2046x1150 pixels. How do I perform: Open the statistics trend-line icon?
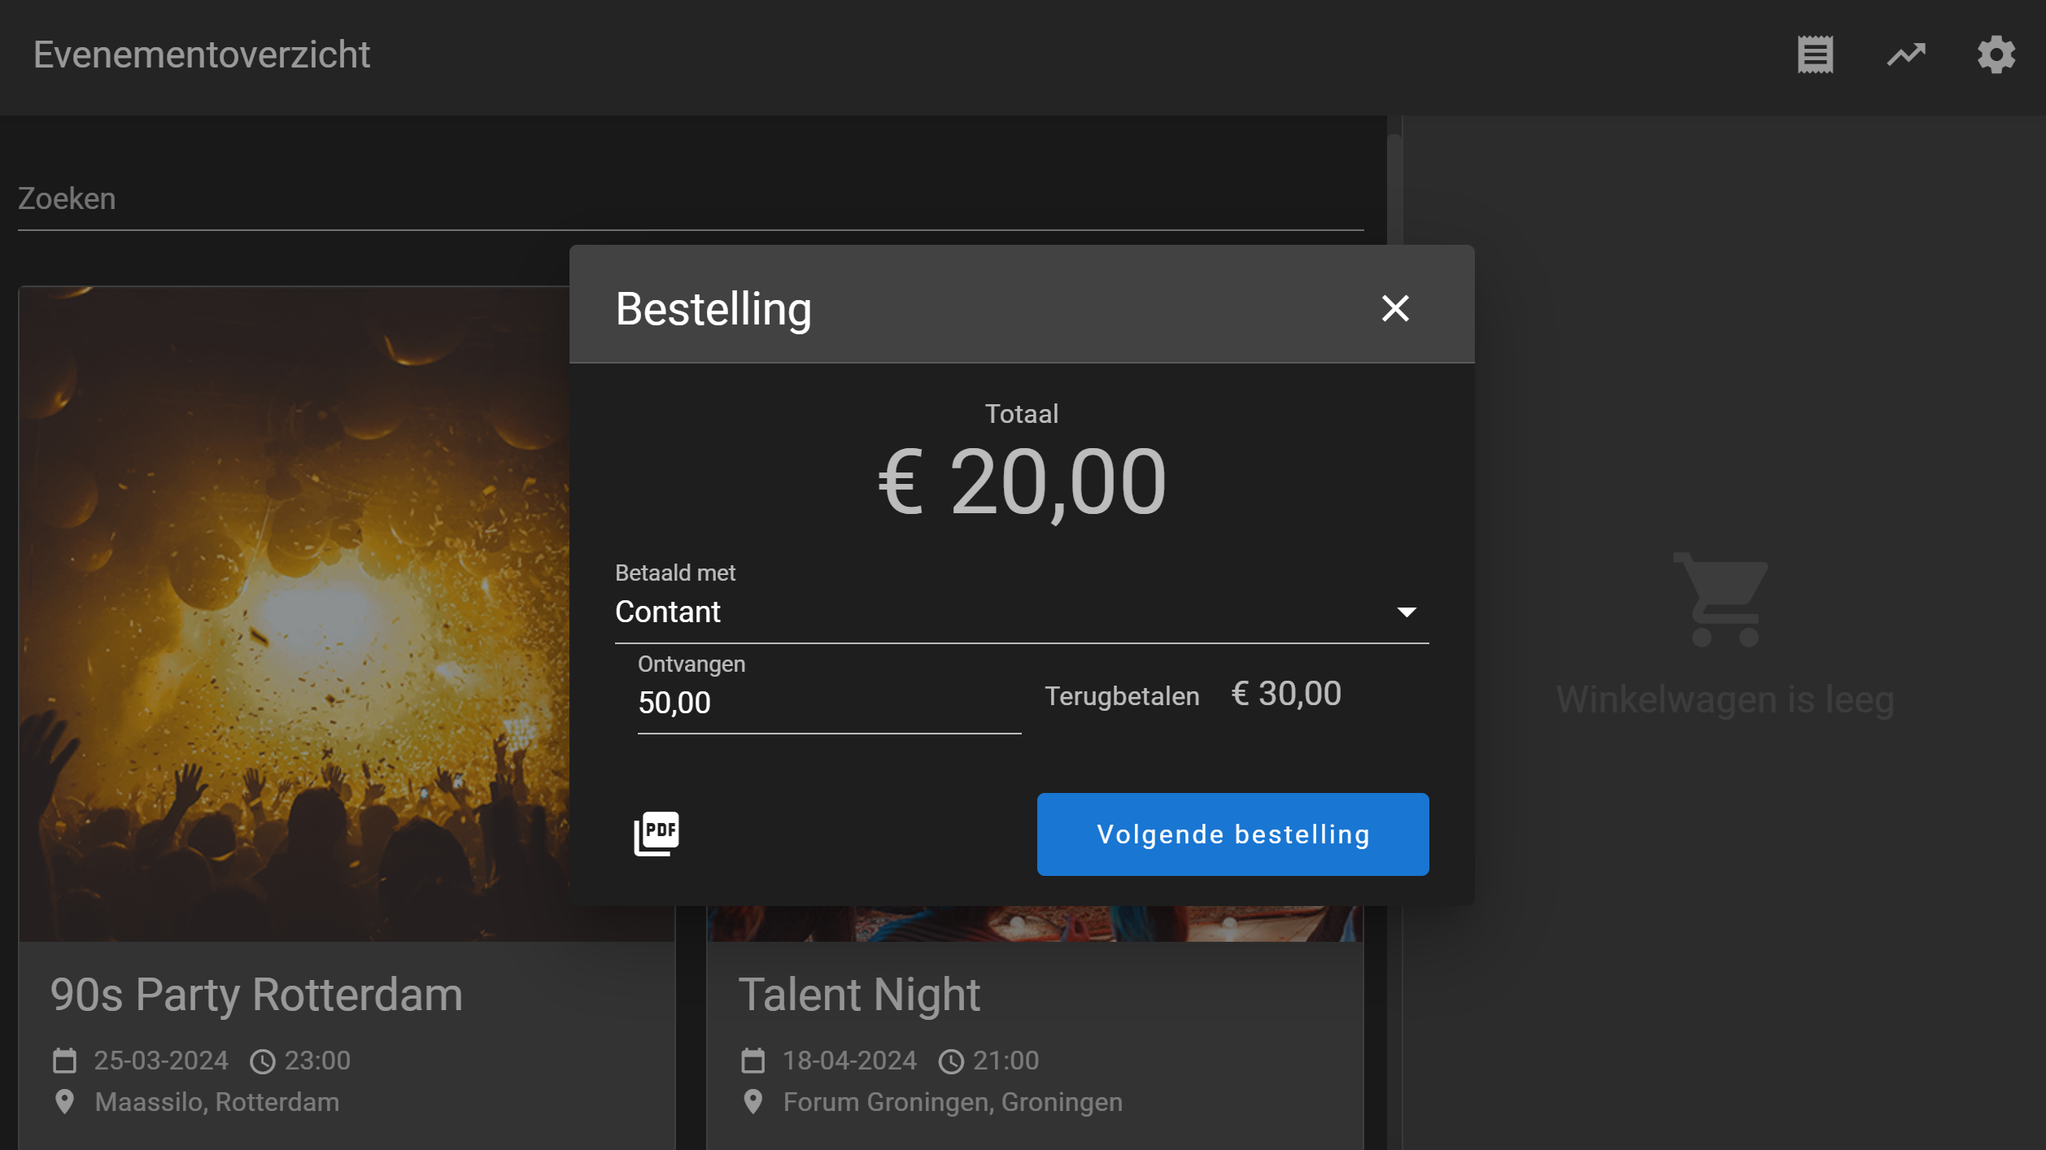pyautogui.click(x=1906, y=55)
